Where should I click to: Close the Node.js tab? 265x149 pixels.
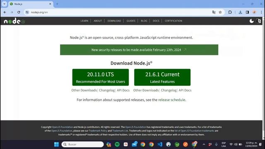(50, 4)
